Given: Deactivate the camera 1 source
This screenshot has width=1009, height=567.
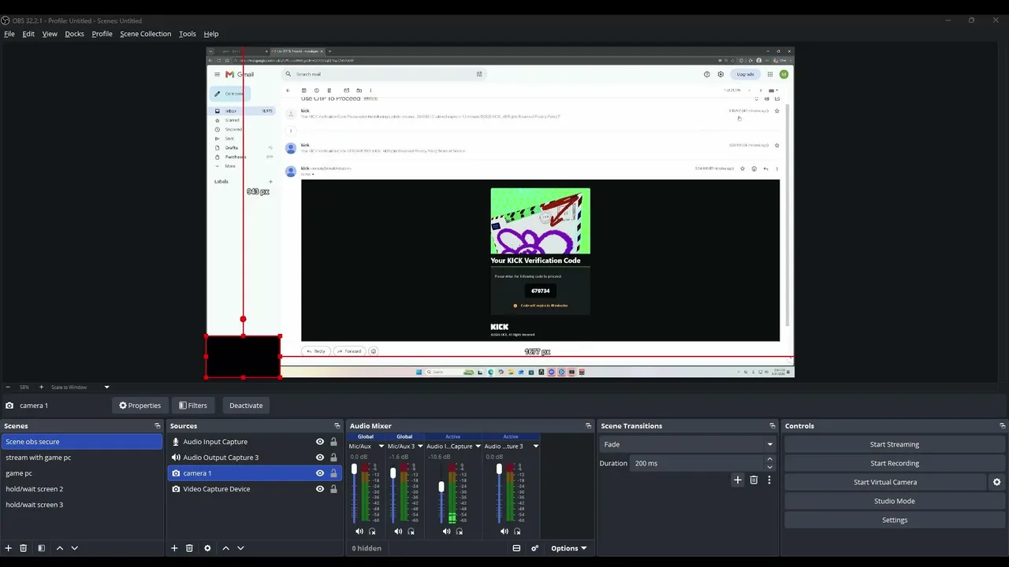Looking at the screenshot, I should point(246,406).
